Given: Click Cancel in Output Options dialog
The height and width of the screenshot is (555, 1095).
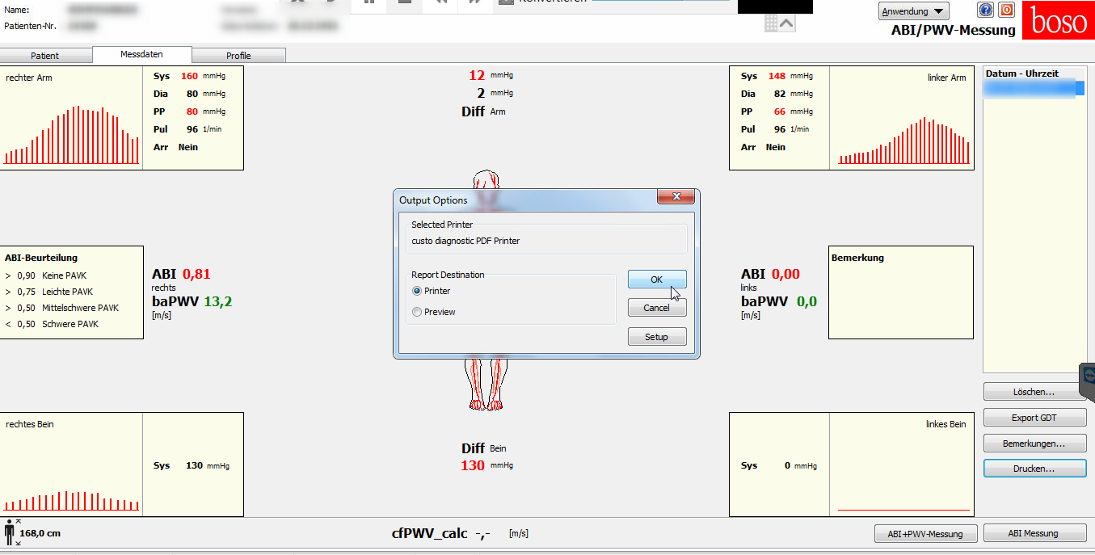Looking at the screenshot, I should coord(657,308).
